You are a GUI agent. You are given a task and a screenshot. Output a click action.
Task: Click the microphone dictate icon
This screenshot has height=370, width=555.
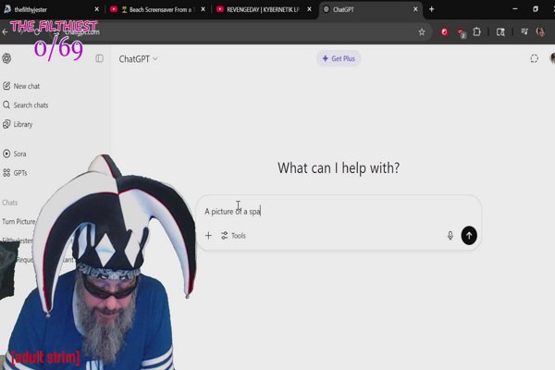click(450, 236)
